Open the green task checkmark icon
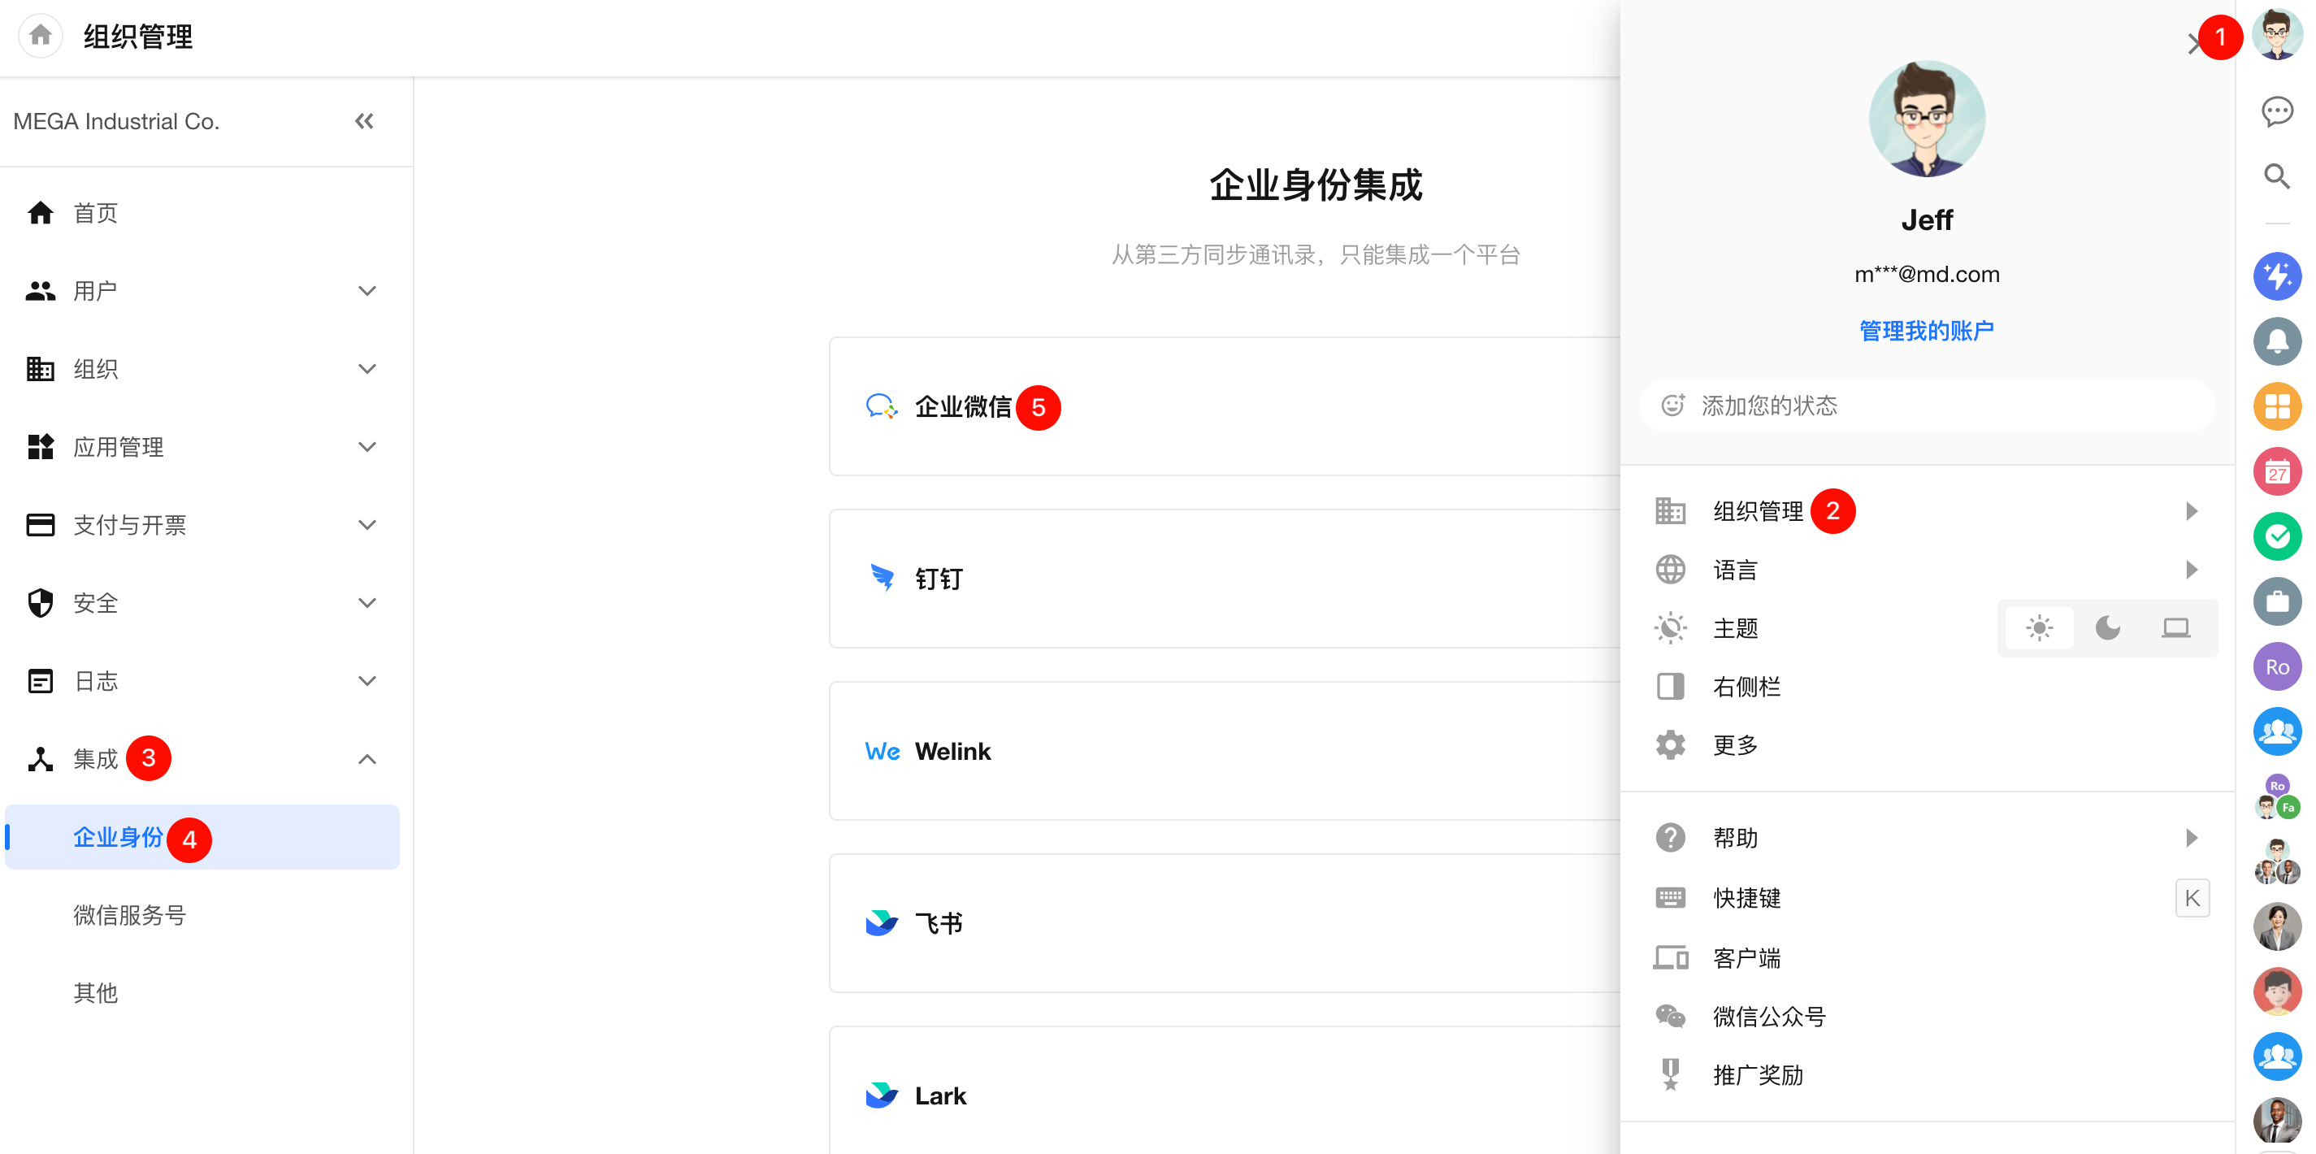This screenshot has width=2316, height=1154. 2276,537
